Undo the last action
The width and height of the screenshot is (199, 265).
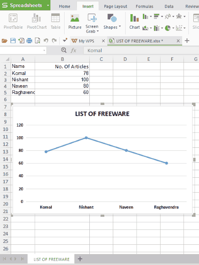tap(46, 41)
